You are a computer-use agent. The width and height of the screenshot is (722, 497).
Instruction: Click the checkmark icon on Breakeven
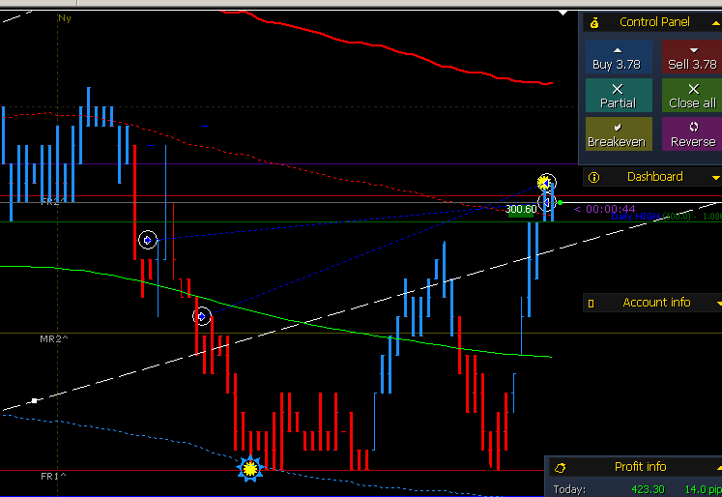618,127
